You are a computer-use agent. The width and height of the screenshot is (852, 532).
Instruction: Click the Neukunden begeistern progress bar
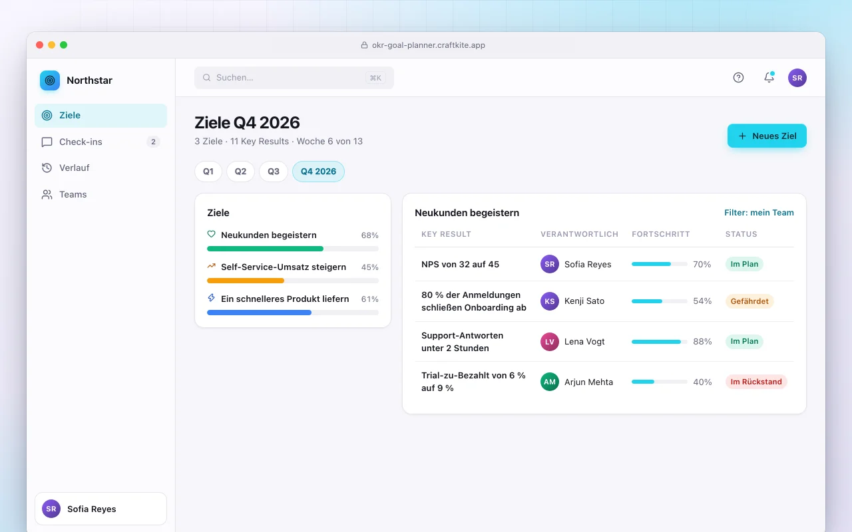point(293,249)
